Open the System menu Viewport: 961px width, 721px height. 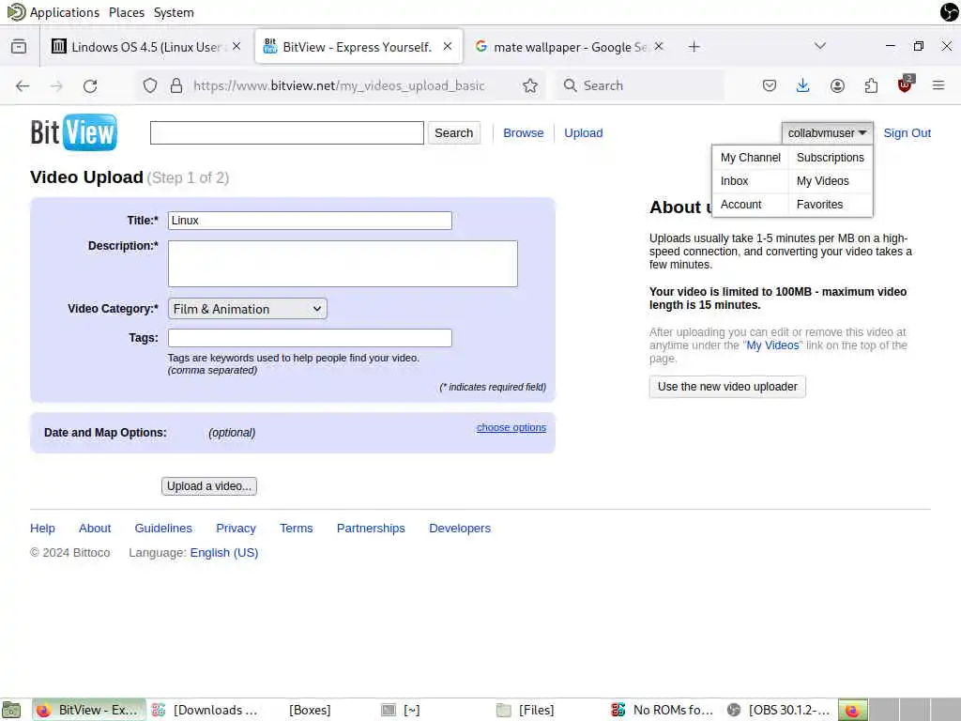tap(174, 12)
